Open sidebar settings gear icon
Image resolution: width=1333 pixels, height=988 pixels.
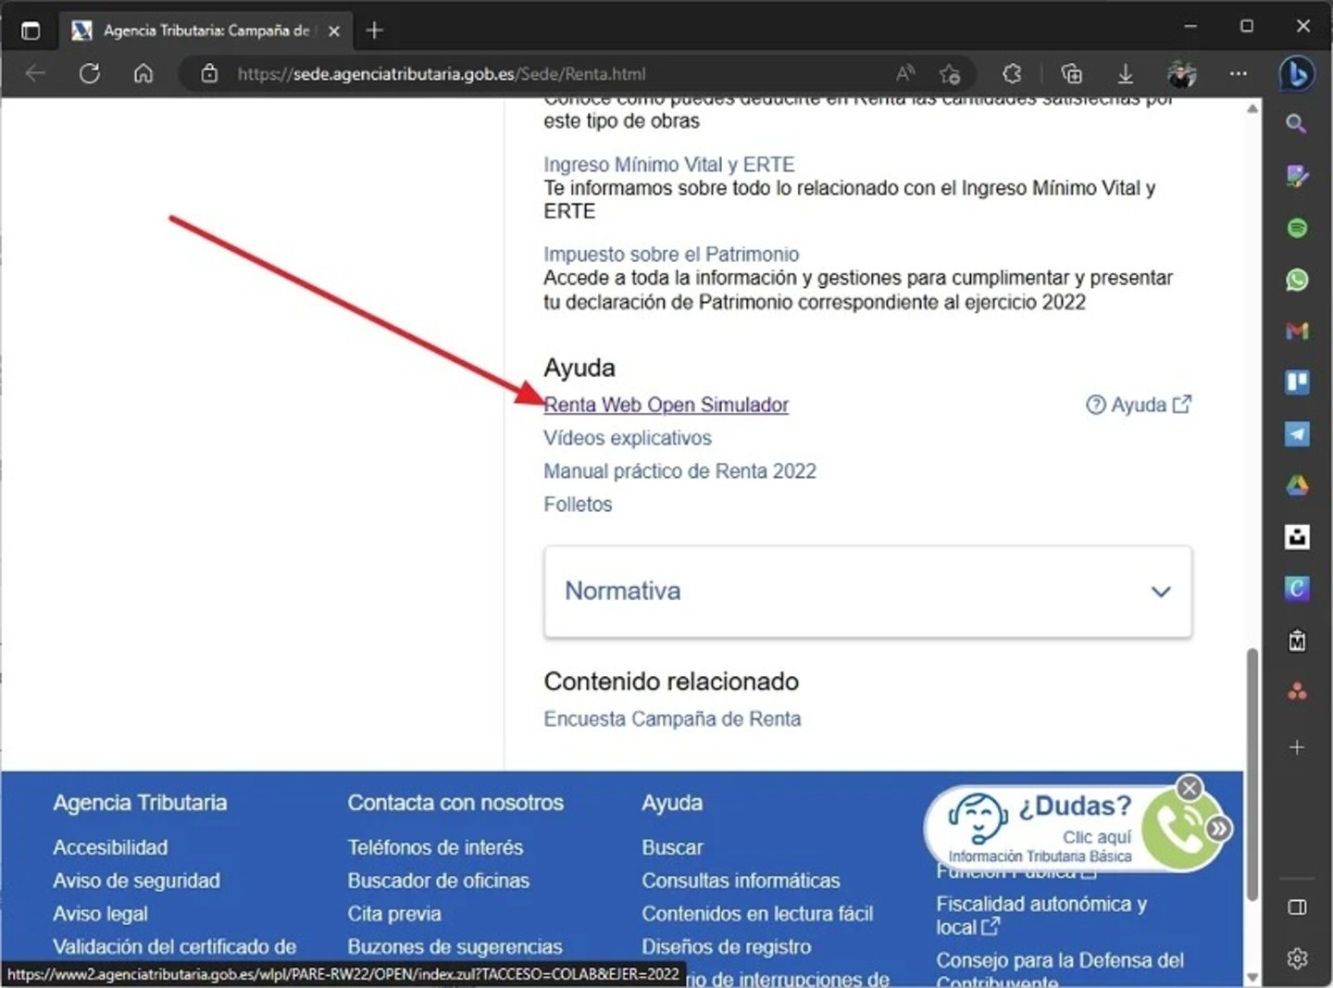coord(1297,958)
